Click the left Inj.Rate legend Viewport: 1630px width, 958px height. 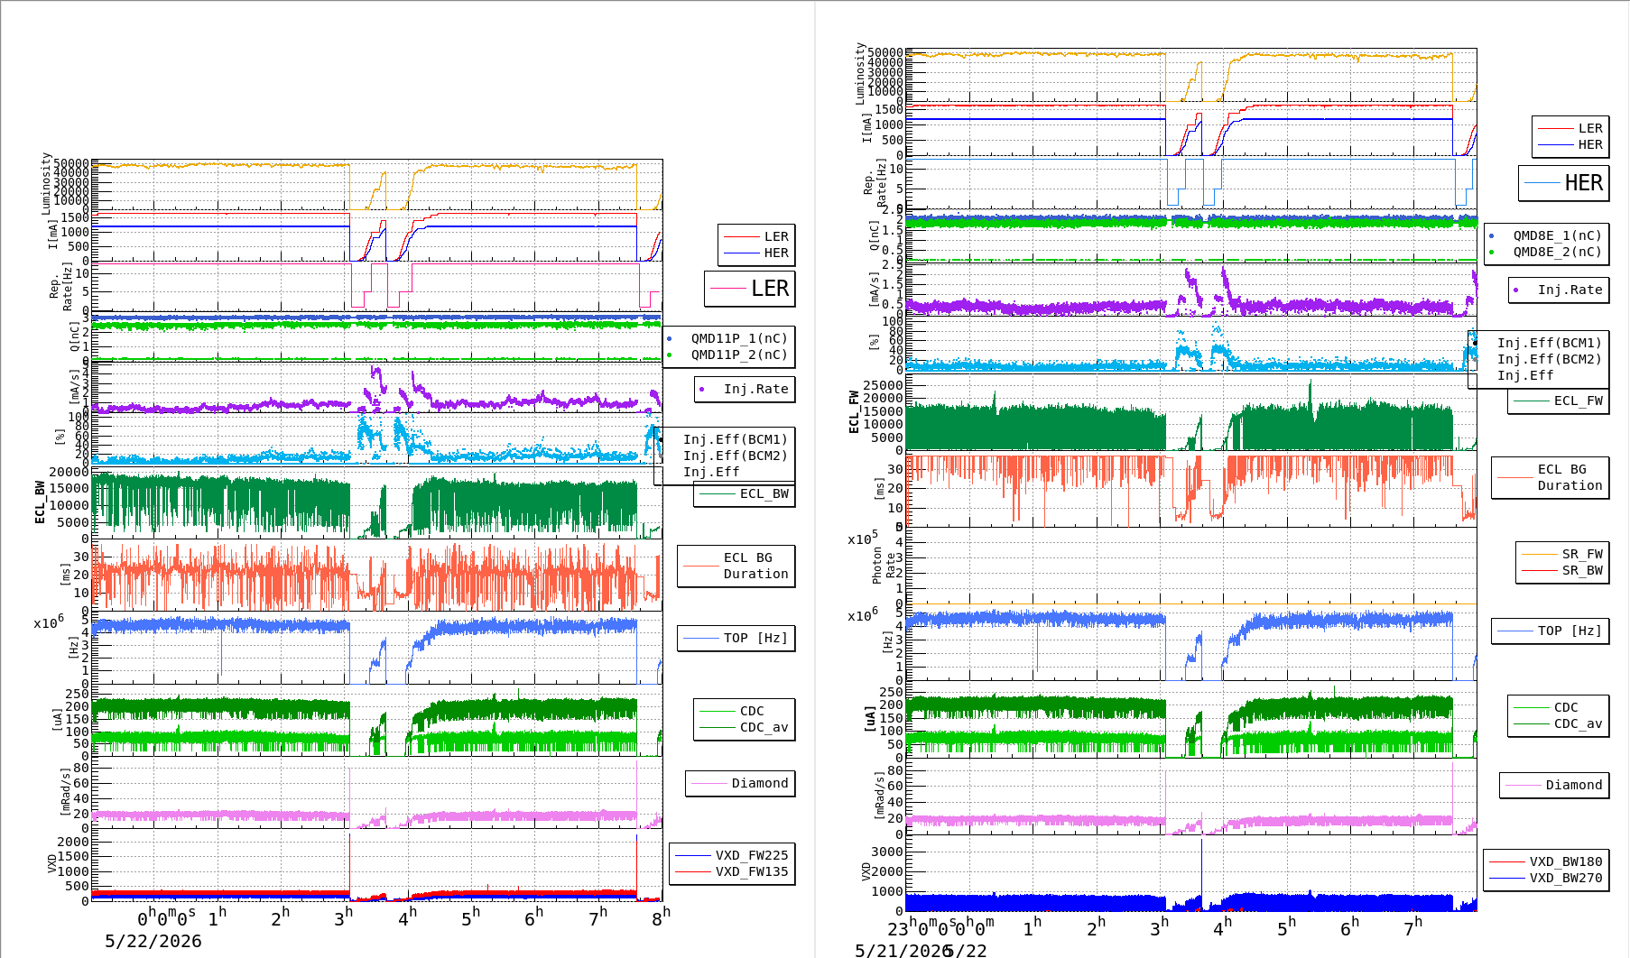tap(745, 390)
